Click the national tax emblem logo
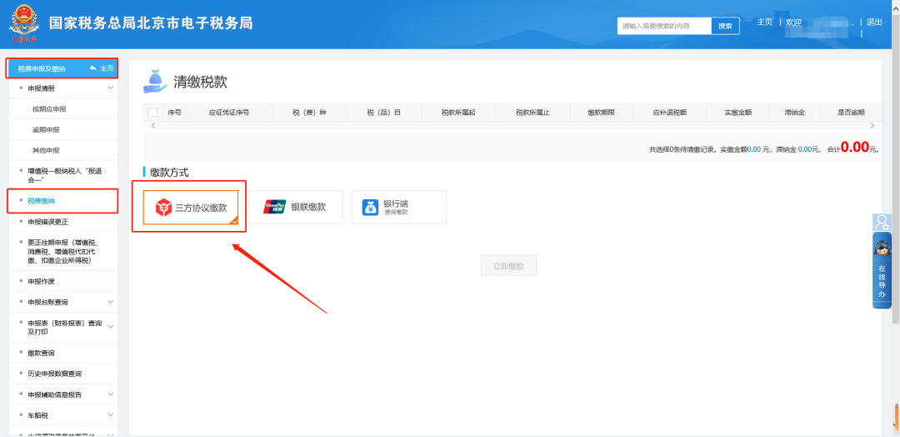Viewport: 900px width, 437px height. click(23, 23)
